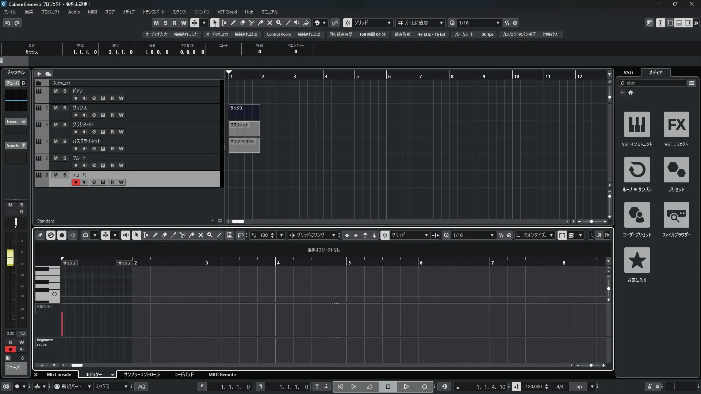The width and height of the screenshot is (701, 394).
Task: Disable record on the テューバ track
Action: 76,182
